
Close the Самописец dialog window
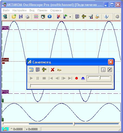(111, 62)
